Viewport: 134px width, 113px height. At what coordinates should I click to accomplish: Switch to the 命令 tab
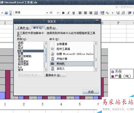coord(38,28)
